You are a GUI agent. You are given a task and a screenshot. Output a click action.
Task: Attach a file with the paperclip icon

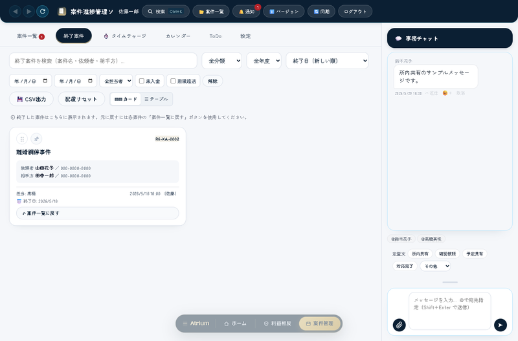pos(399,325)
